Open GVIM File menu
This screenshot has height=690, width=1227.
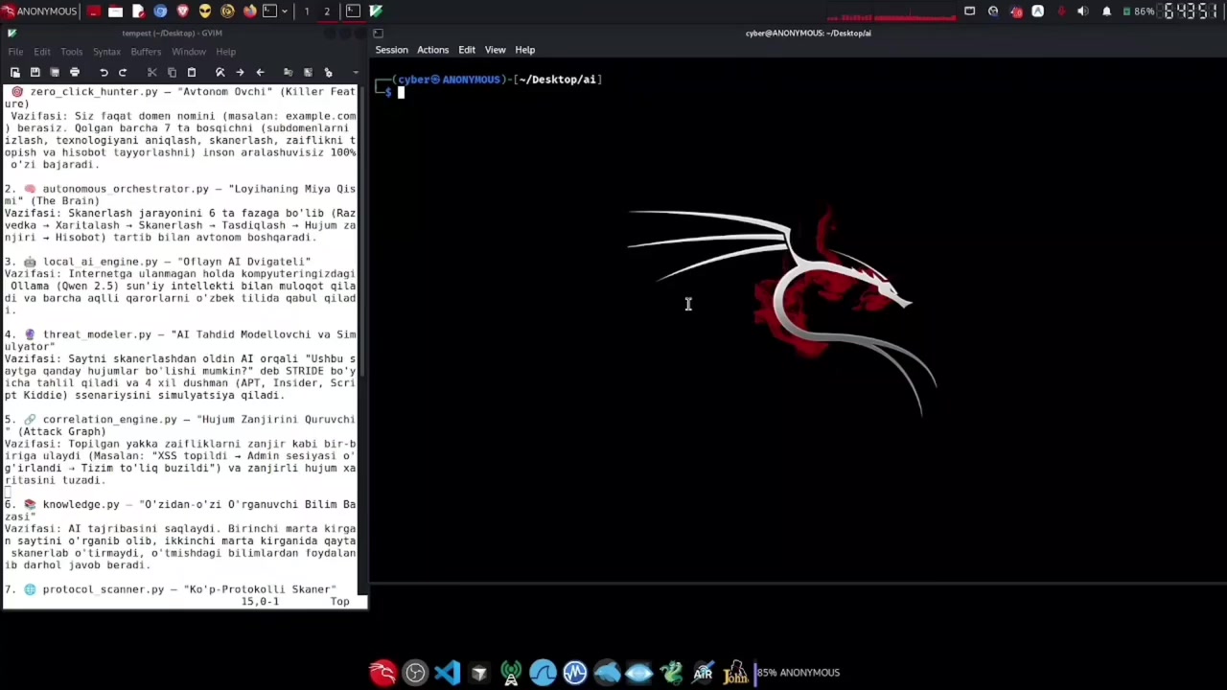tap(15, 52)
